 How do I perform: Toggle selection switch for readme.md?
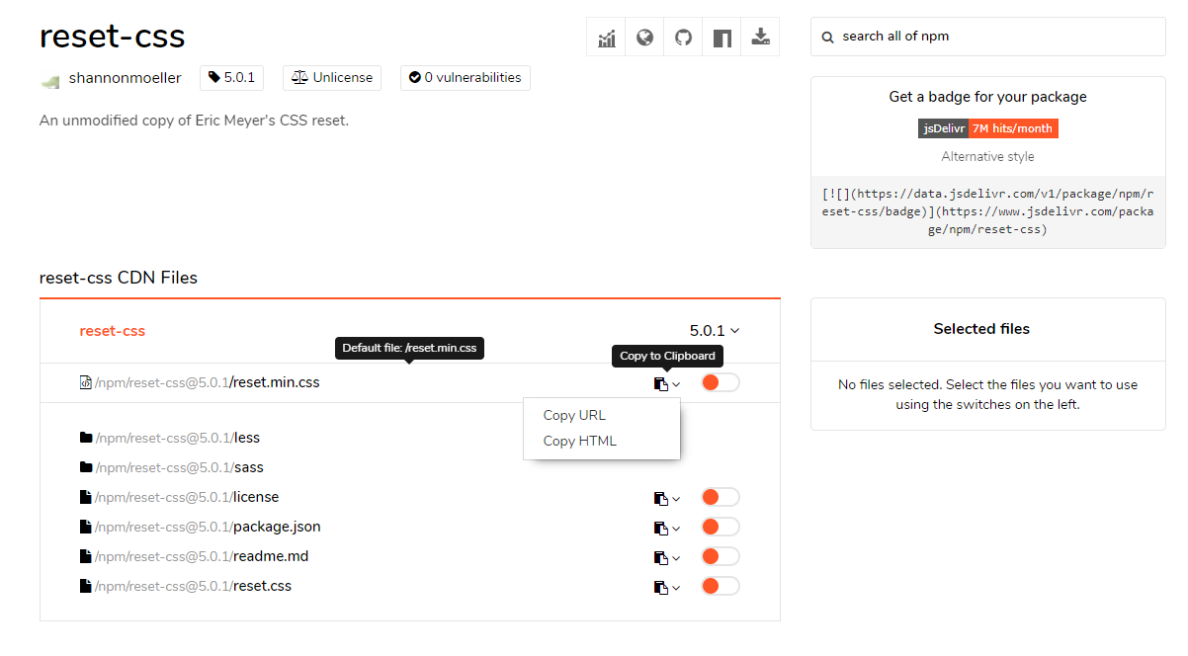tap(721, 556)
